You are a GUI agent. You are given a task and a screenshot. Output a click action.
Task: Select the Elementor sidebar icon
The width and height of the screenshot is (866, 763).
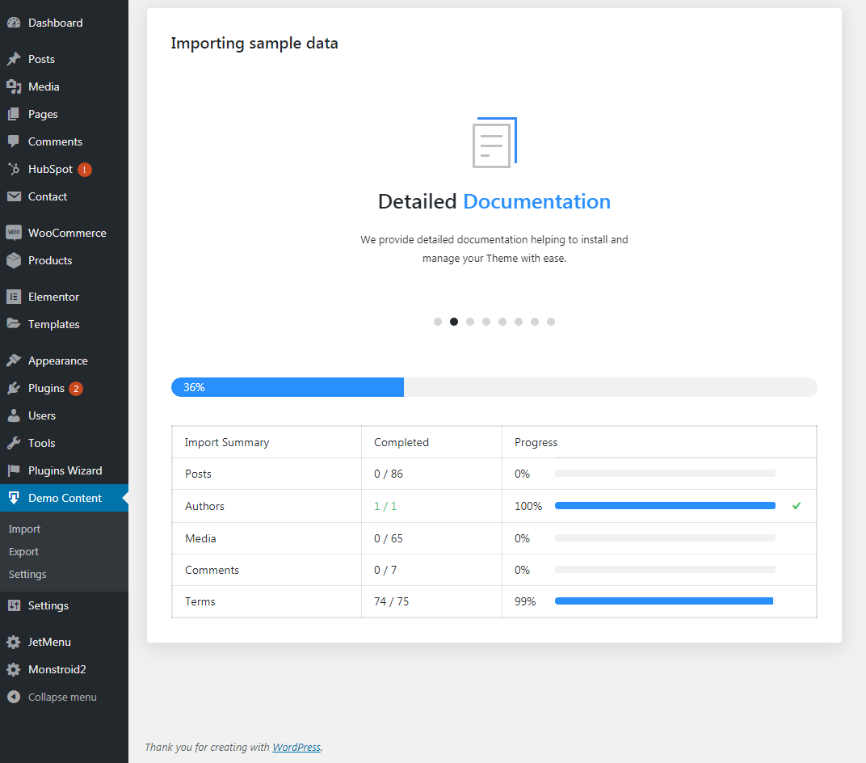pos(14,297)
